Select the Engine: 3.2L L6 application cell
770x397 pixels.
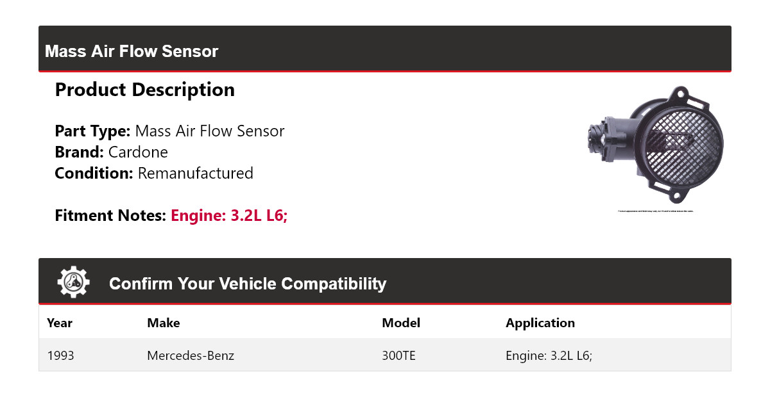click(x=549, y=355)
